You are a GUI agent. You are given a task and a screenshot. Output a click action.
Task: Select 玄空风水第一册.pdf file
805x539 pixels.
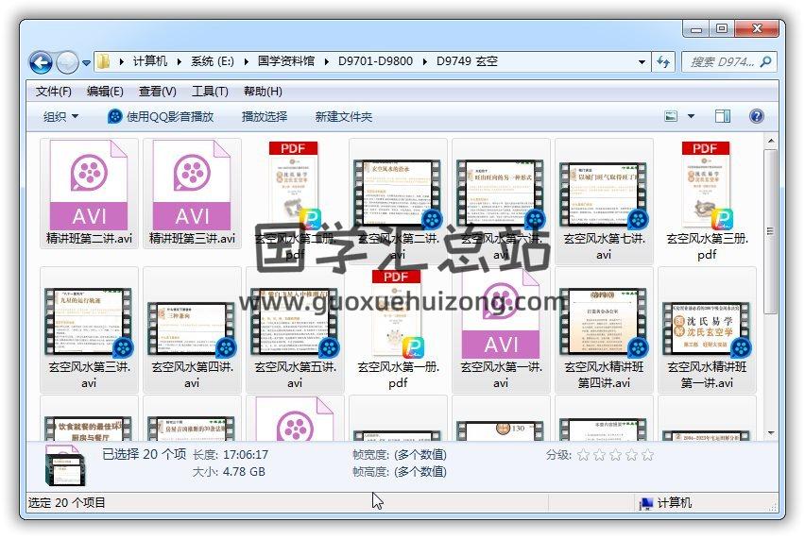pos(398,329)
